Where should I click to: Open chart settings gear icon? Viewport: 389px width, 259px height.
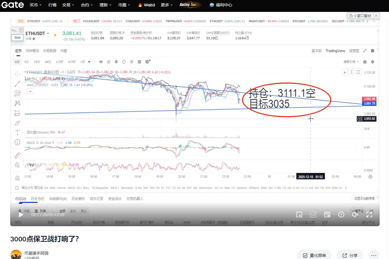tap(372, 62)
